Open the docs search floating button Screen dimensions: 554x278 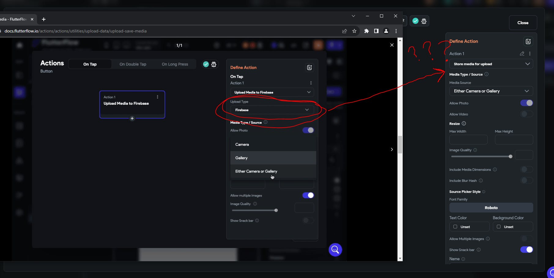(335, 250)
